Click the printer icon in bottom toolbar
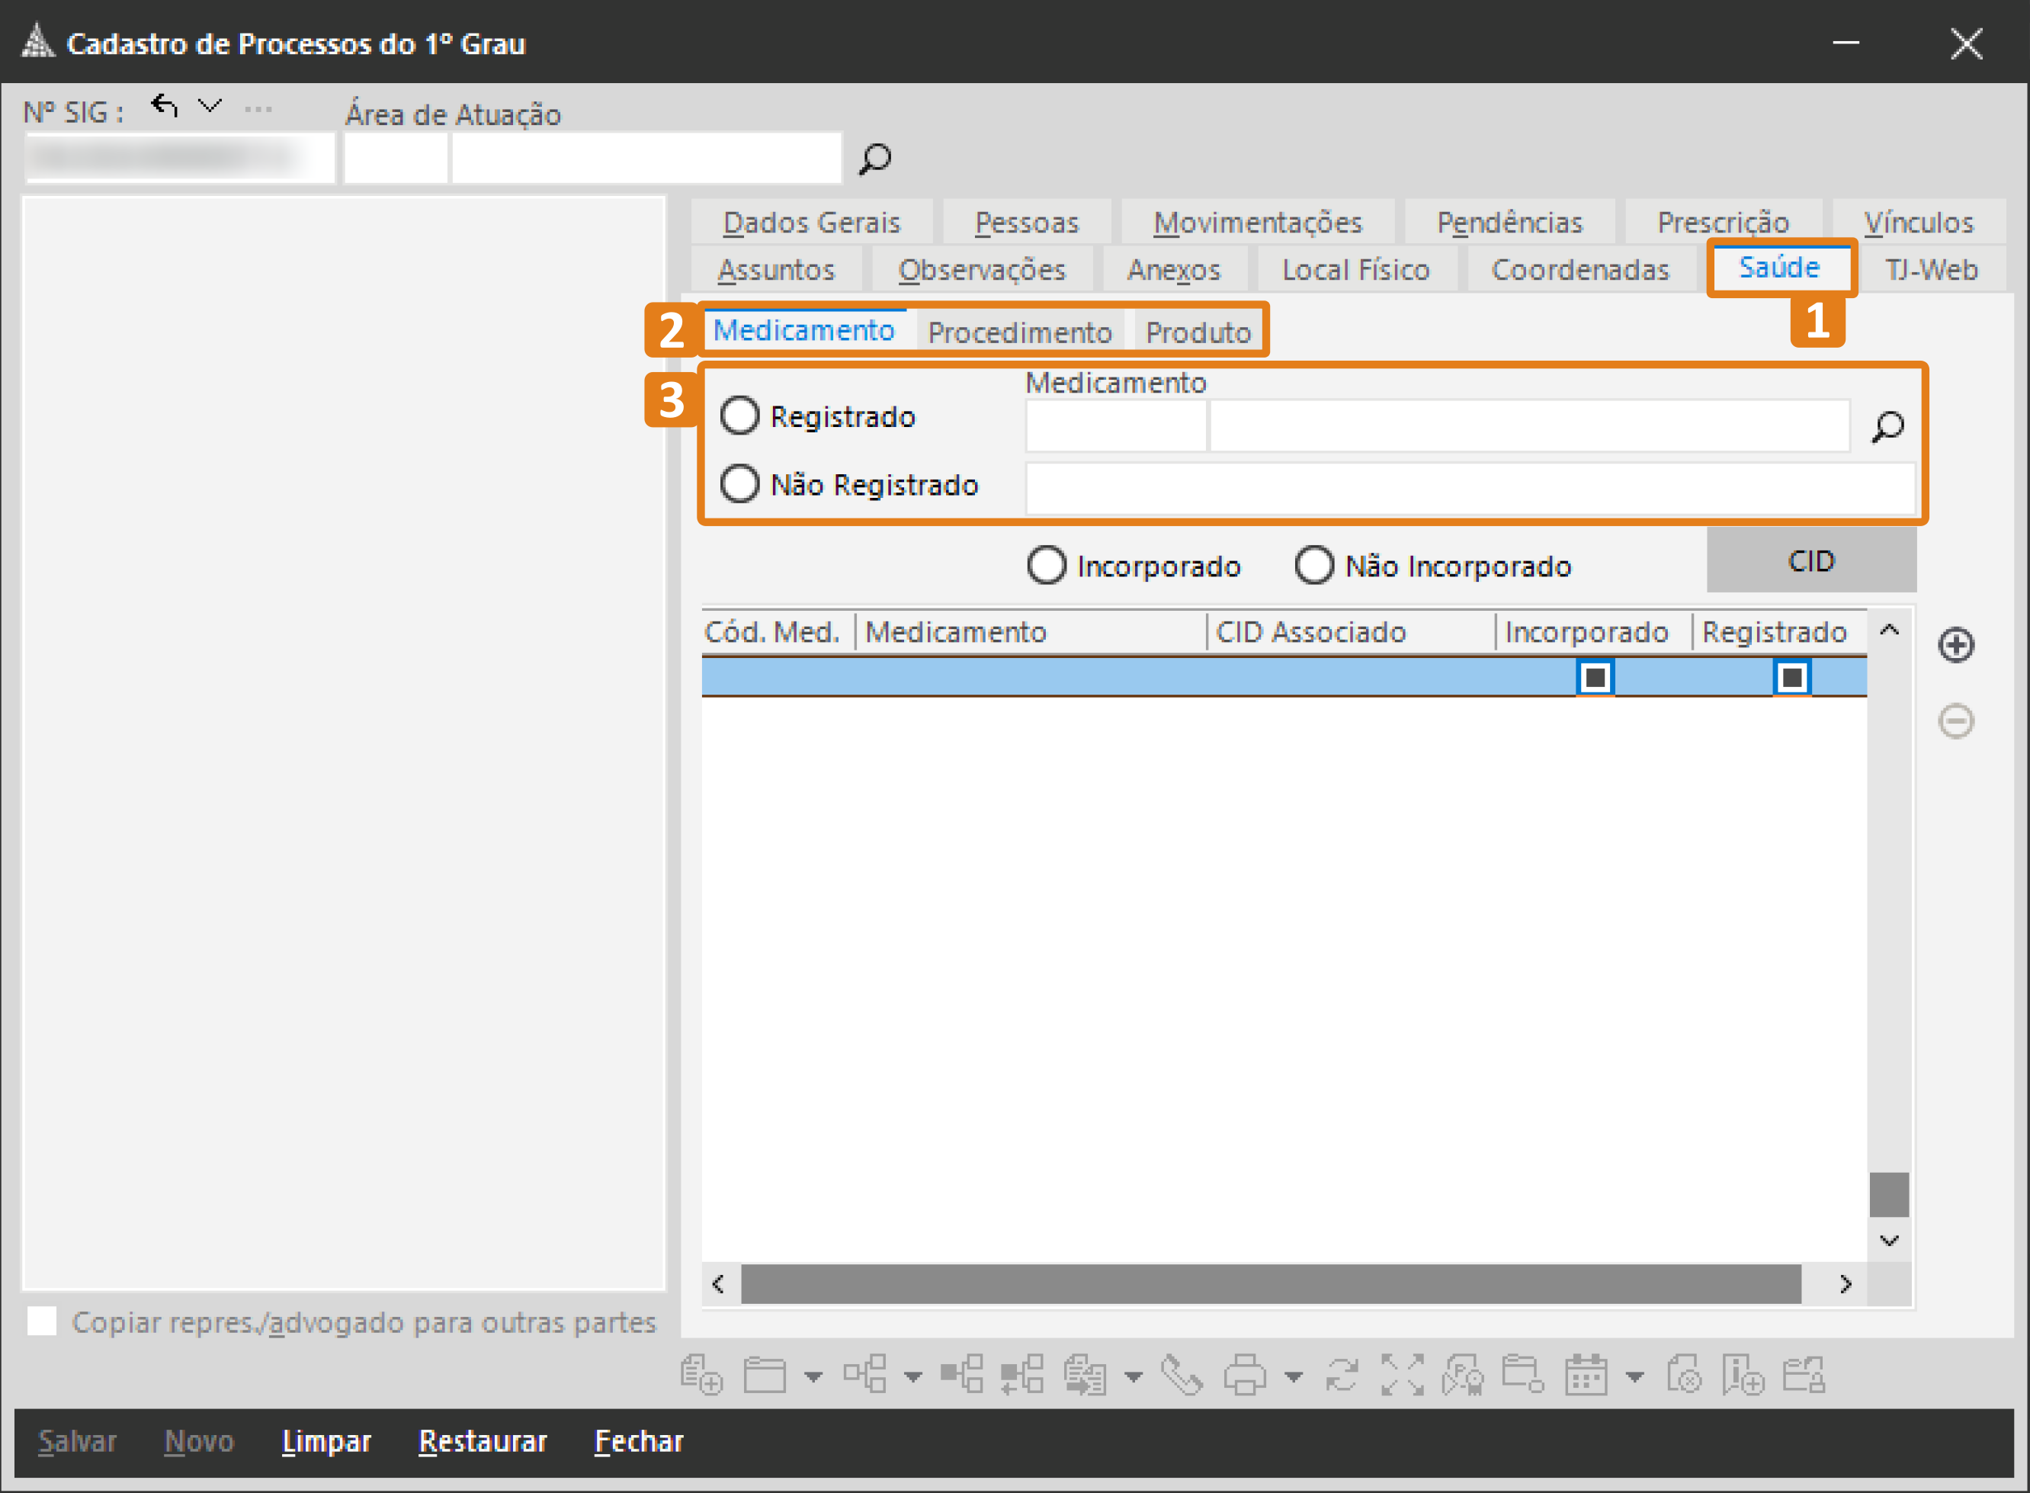Viewport: 2030px width, 1493px height. coord(1244,1376)
